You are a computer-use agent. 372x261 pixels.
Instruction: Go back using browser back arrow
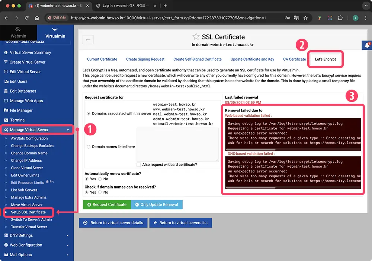(6, 18)
